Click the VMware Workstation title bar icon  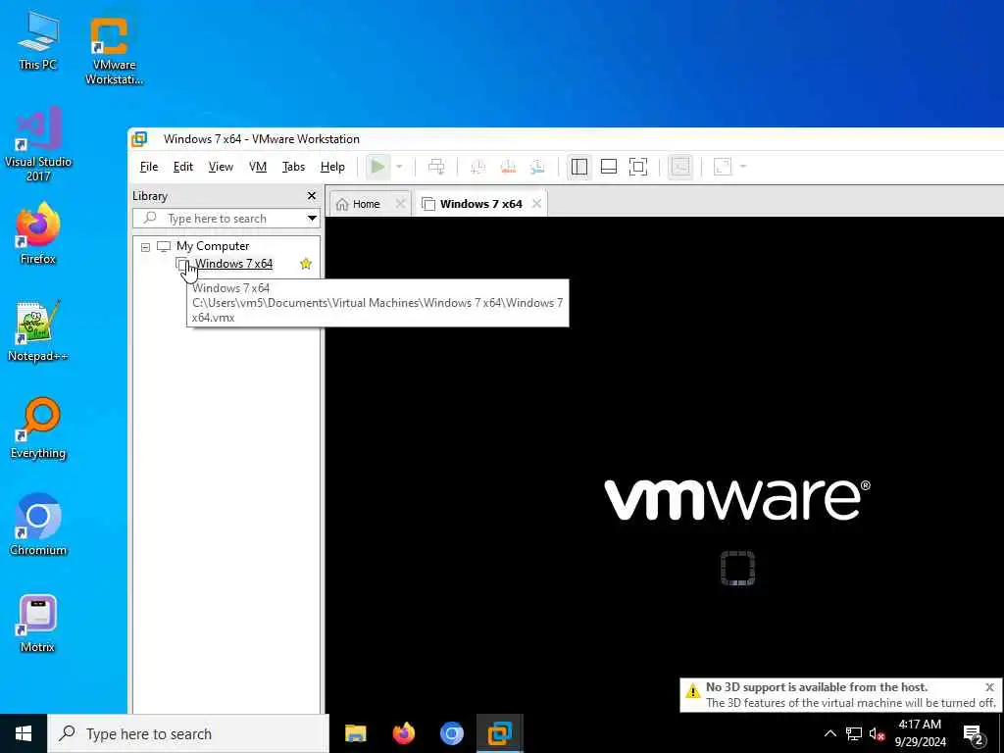pos(139,139)
